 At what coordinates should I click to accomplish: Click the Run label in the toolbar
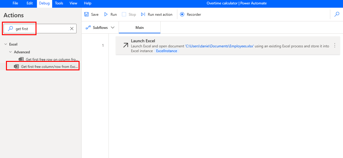coord(113,14)
